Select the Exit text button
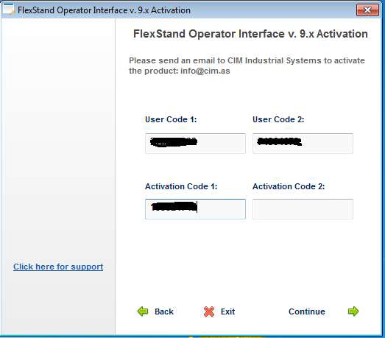This screenshot has width=385, height=338. click(x=228, y=311)
